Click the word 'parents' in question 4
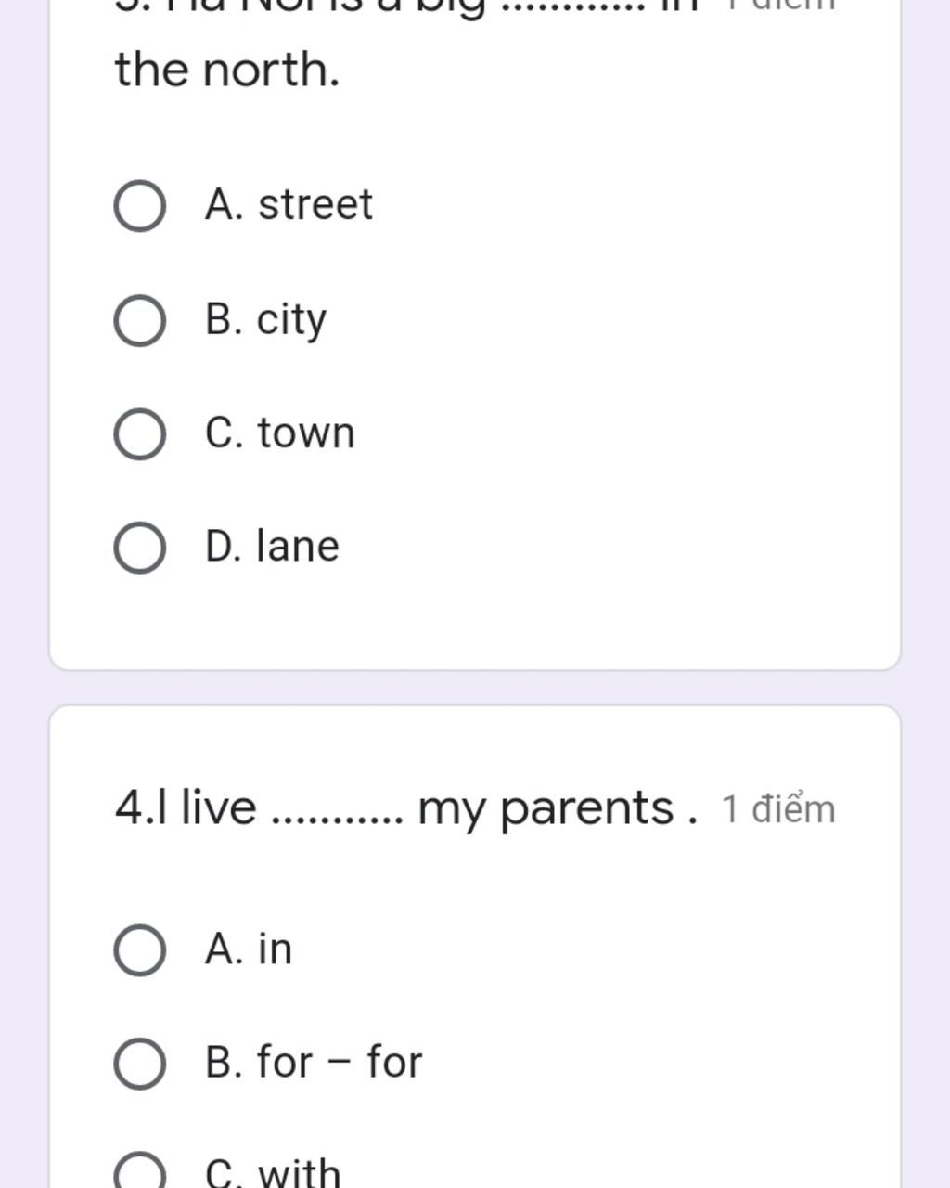This screenshot has width=950, height=1188. (587, 807)
